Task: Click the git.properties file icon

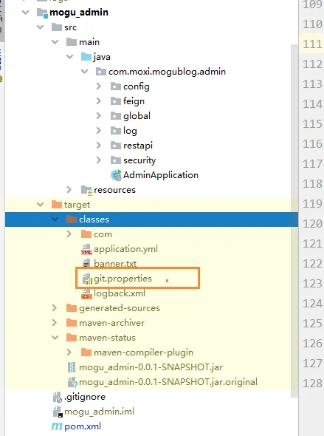Action: tap(86, 279)
